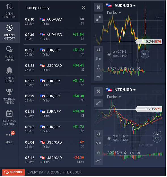This screenshot has height=177, width=167.
Task: Click the Trading History panel title
Action: click(37, 8)
